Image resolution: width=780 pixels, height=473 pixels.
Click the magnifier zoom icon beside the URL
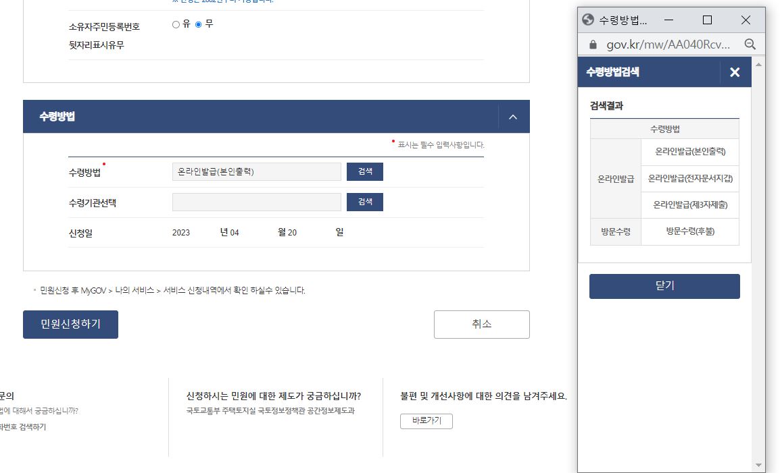click(750, 45)
